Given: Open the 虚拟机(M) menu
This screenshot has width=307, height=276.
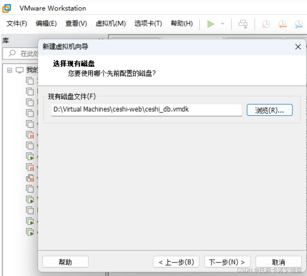Looking at the screenshot, I should (110, 23).
